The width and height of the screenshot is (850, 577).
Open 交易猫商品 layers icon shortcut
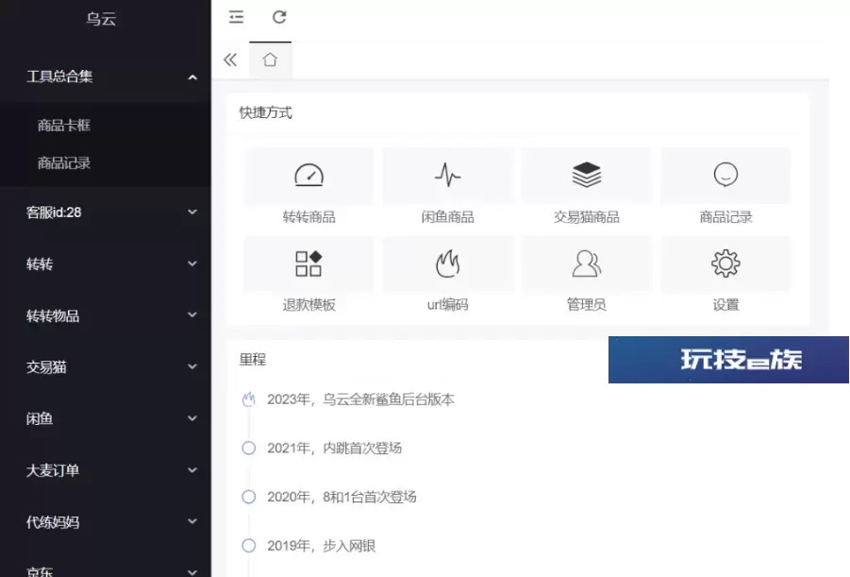click(x=587, y=175)
